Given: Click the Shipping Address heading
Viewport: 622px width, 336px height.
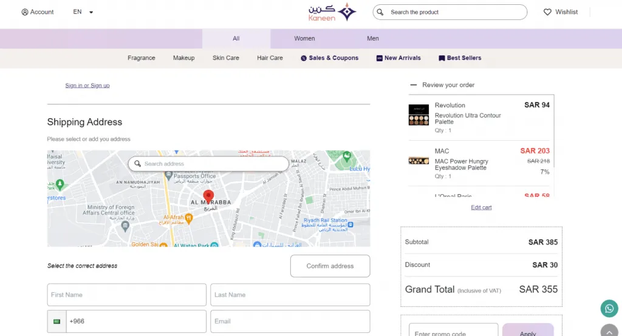Looking at the screenshot, I should [84, 122].
